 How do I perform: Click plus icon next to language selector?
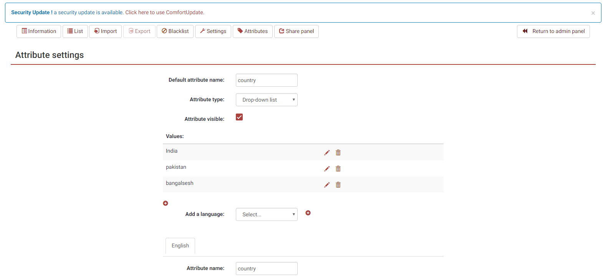(x=308, y=213)
